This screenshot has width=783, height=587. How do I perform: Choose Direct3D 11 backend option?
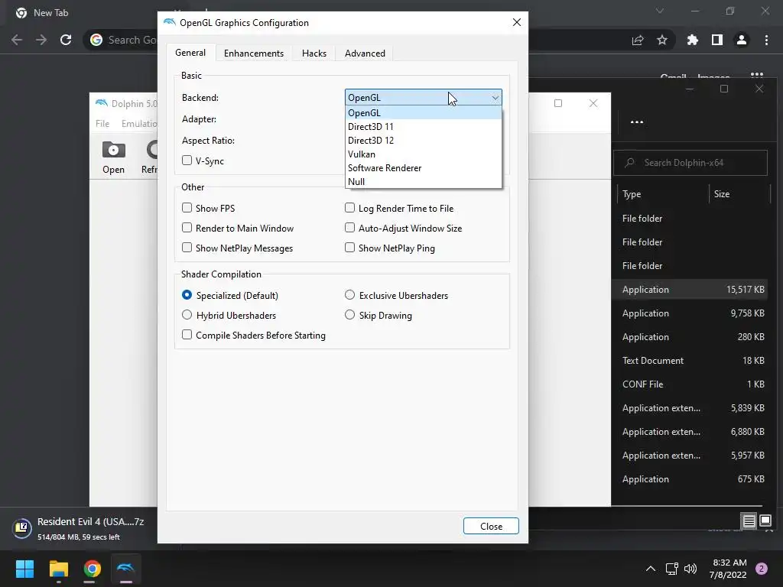coord(423,127)
